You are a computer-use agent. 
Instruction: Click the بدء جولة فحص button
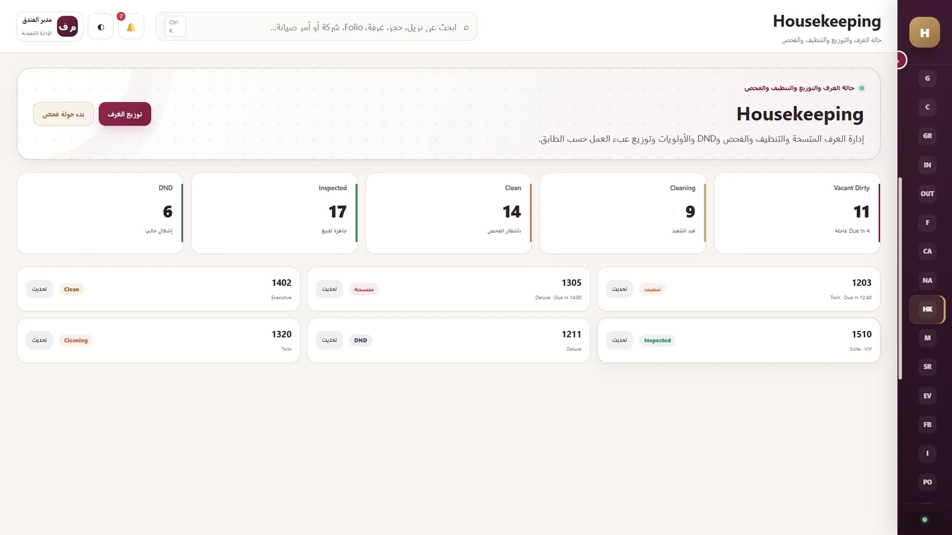coord(64,114)
